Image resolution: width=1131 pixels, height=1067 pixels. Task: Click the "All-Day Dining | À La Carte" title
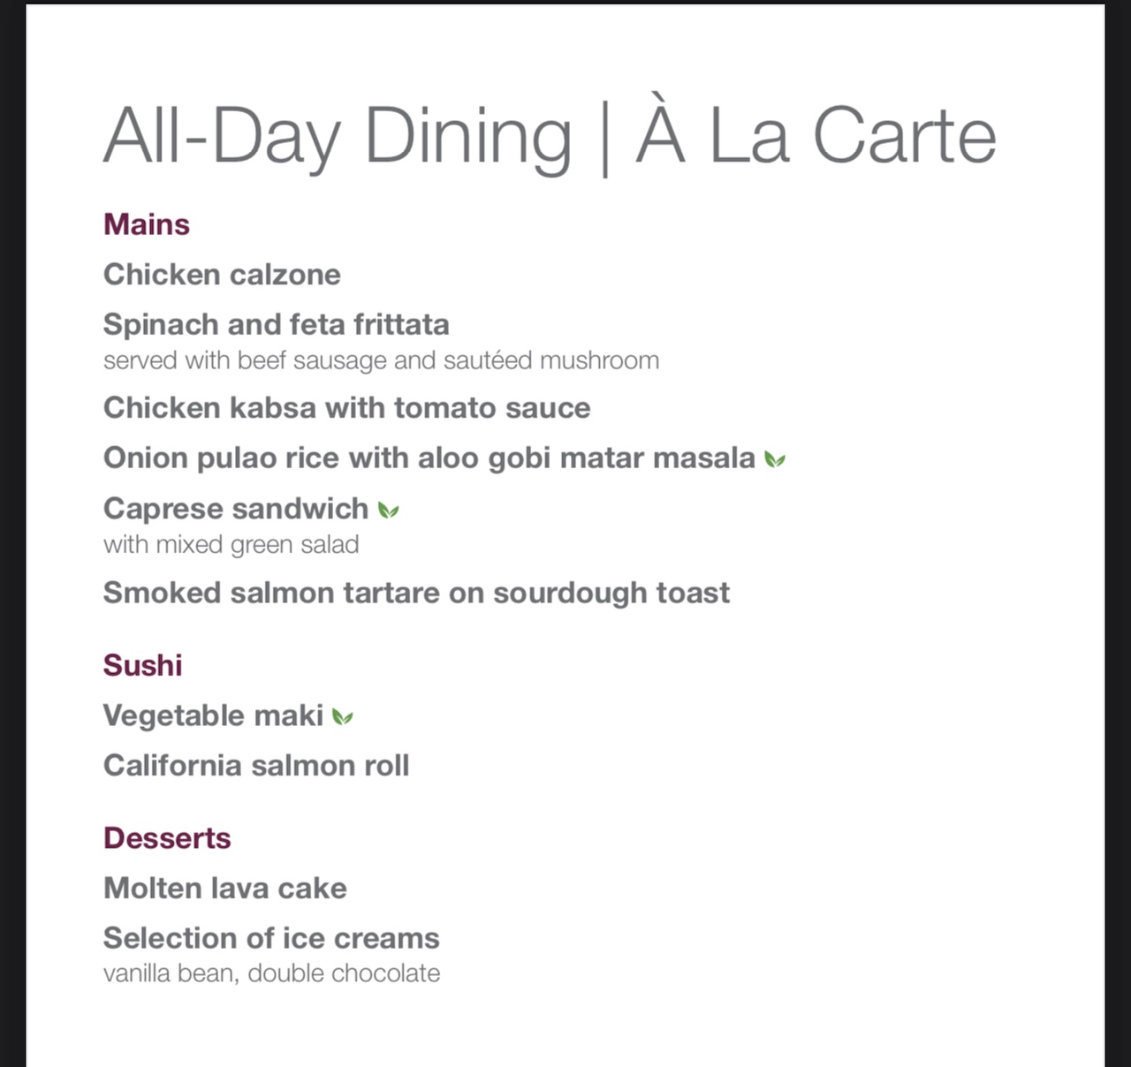(550, 136)
